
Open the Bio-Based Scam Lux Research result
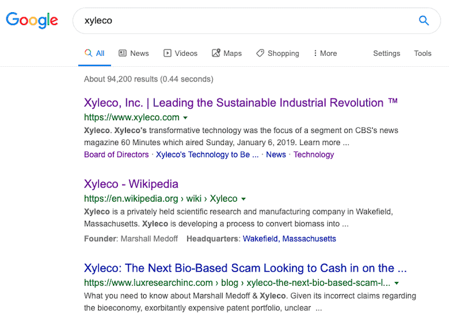coord(246,268)
